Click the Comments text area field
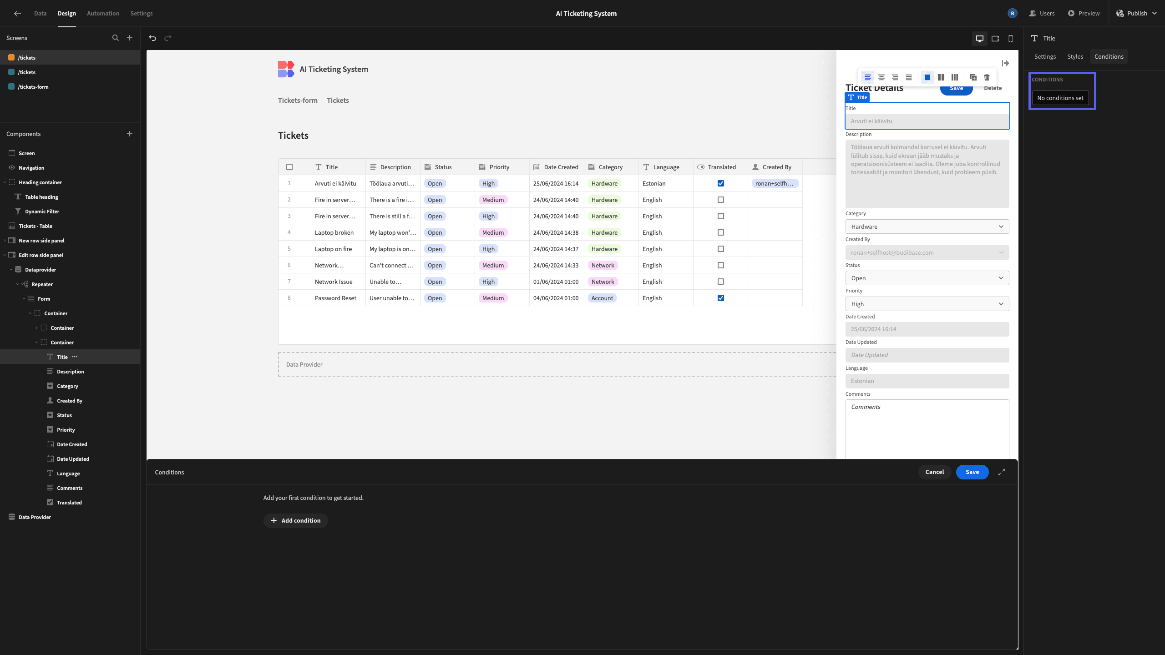 click(x=927, y=429)
